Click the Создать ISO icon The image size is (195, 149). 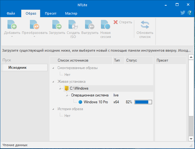click(73, 25)
